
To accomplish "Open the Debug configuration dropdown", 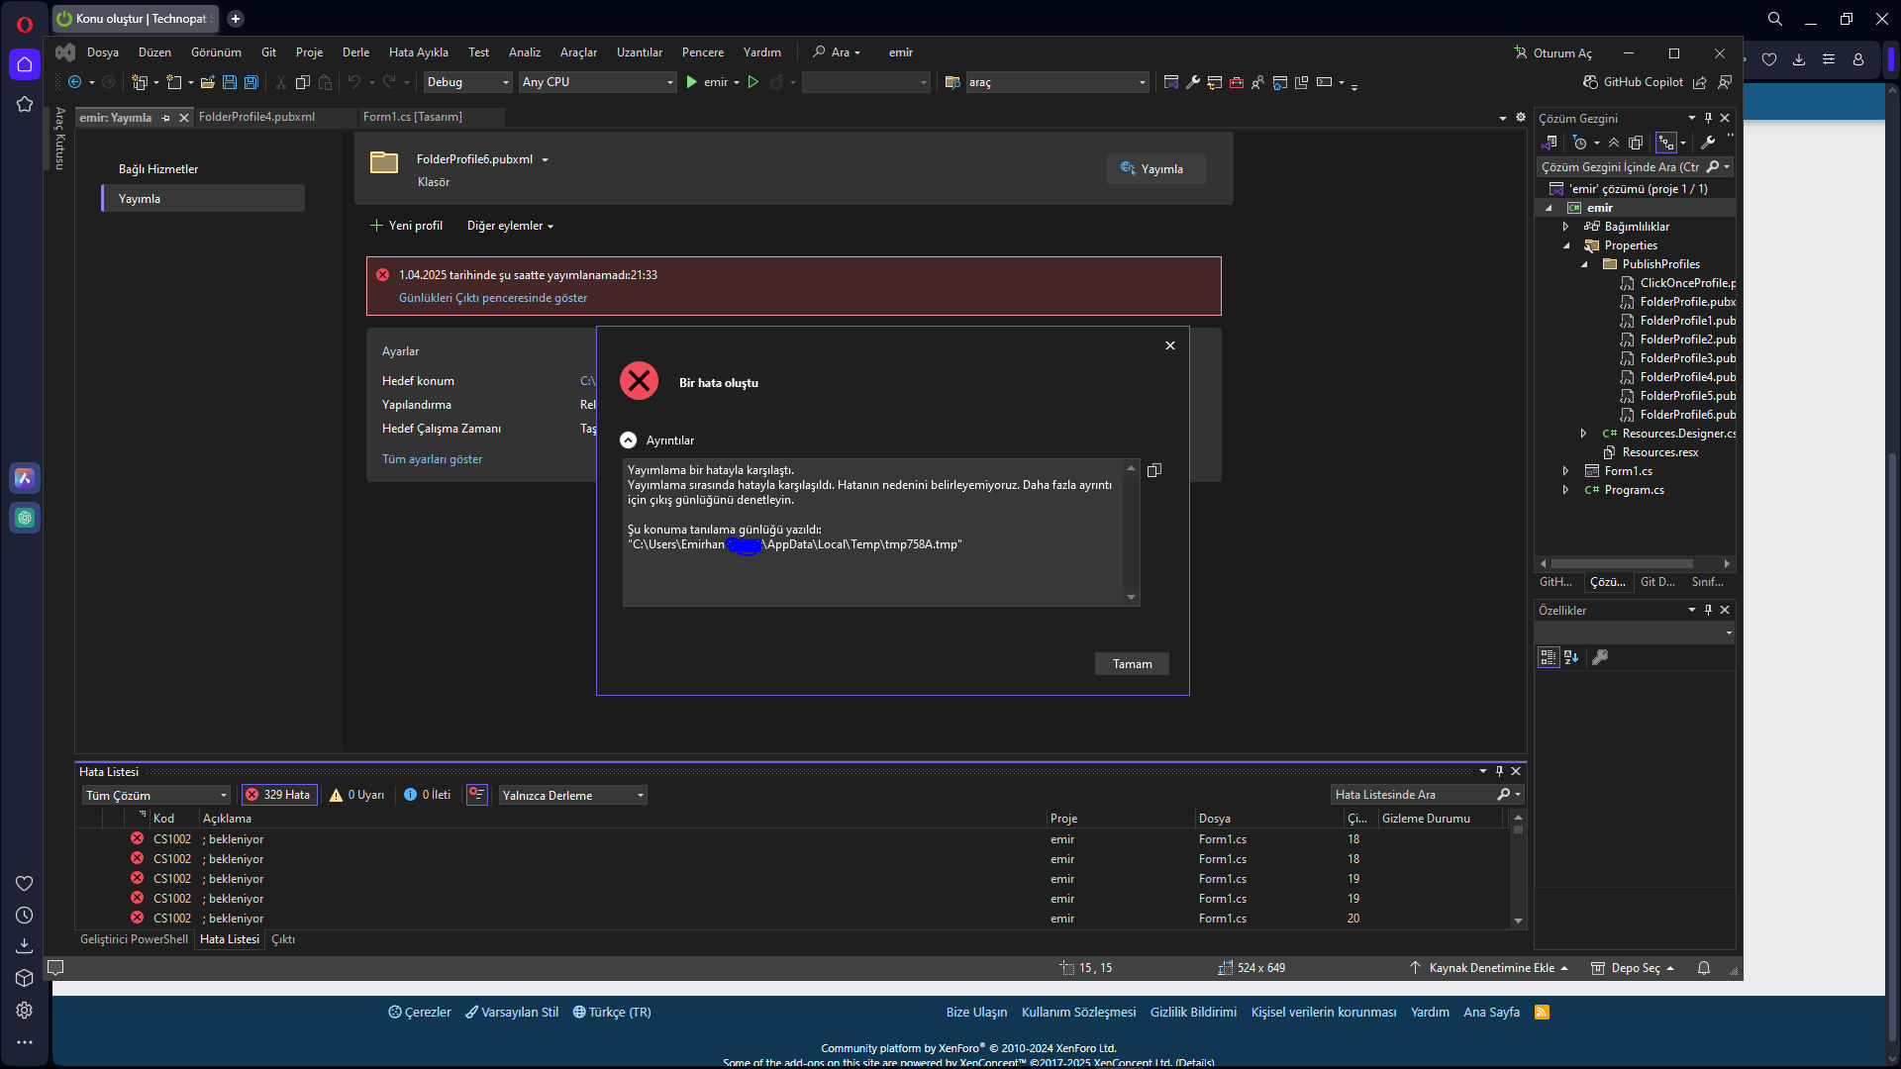I will pyautogui.click(x=467, y=82).
